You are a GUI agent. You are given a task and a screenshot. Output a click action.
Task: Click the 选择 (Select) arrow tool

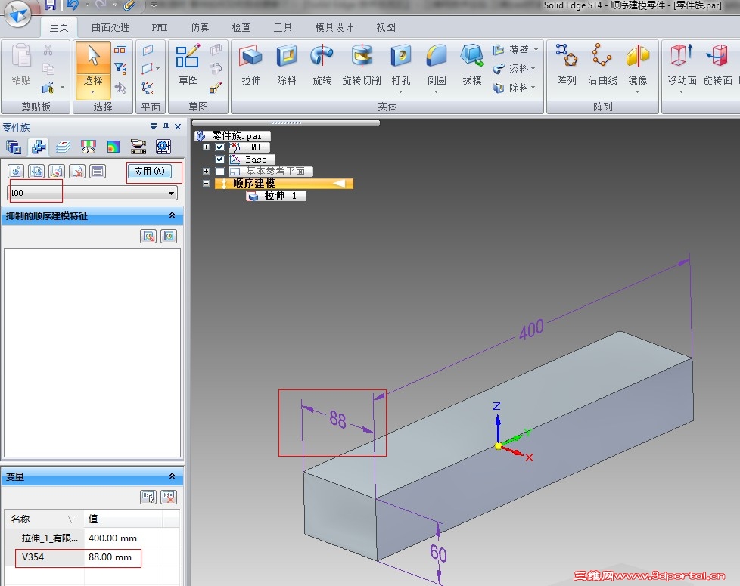(93, 59)
